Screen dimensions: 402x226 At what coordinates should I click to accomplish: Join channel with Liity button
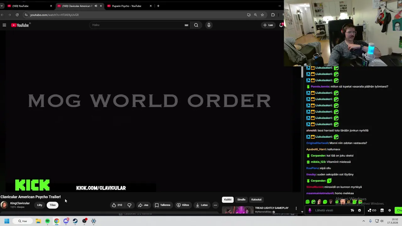[x=40, y=205]
